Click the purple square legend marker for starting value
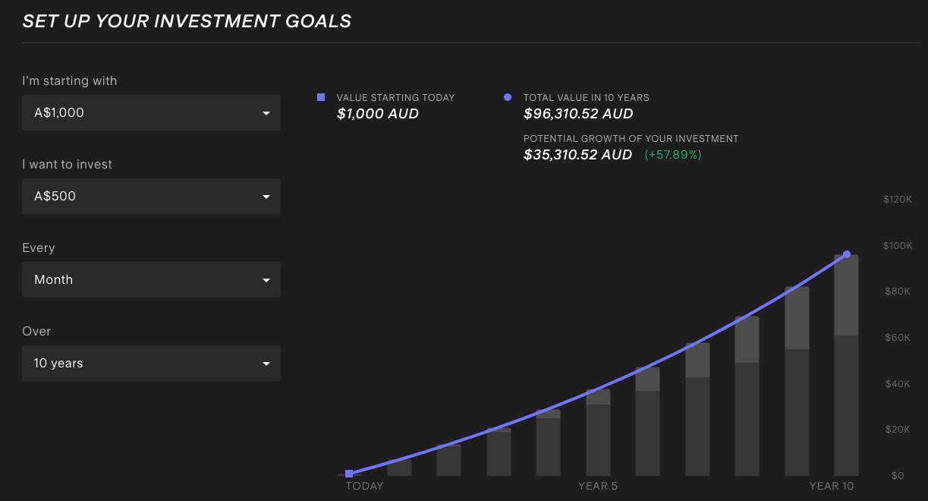The image size is (928, 501). (x=321, y=96)
